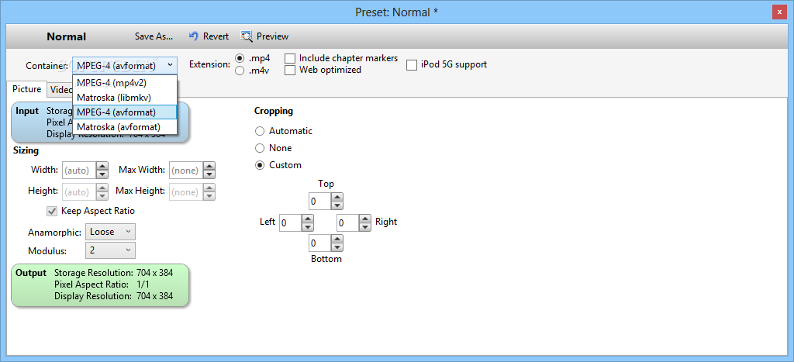Select the .m4v extension radio button
The width and height of the screenshot is (794, 362).
coord(240,71)
